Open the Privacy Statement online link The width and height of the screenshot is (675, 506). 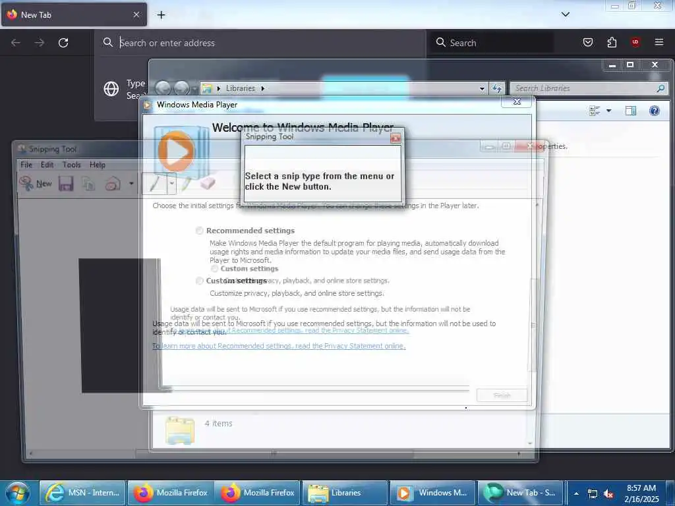tap(279, 346)
